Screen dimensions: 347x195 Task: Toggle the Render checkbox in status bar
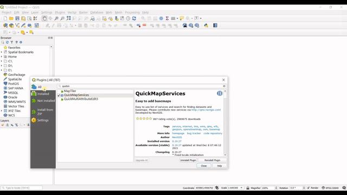(x=309, y=188)
